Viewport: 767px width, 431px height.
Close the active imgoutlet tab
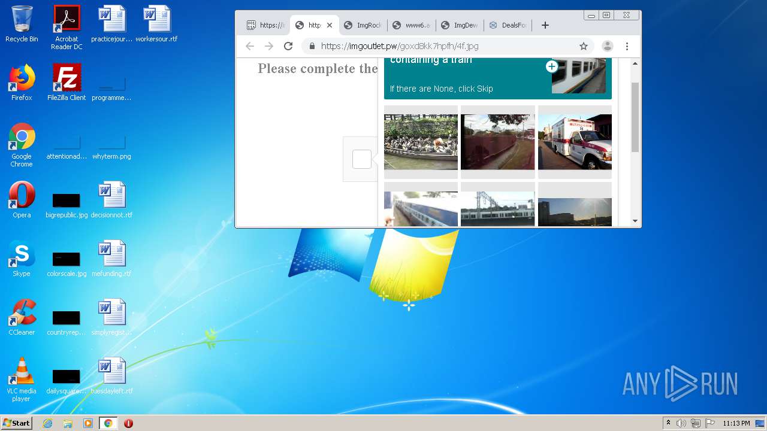(329, 25)
